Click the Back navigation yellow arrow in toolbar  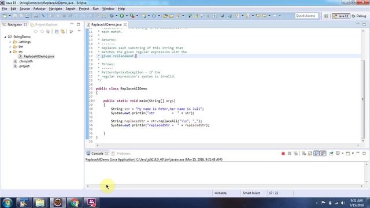click(x=264, y=16)
